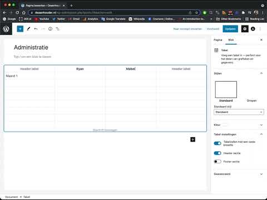Select the Strepen style option
Screen dimensions: 267x200
tap(251, 101)
